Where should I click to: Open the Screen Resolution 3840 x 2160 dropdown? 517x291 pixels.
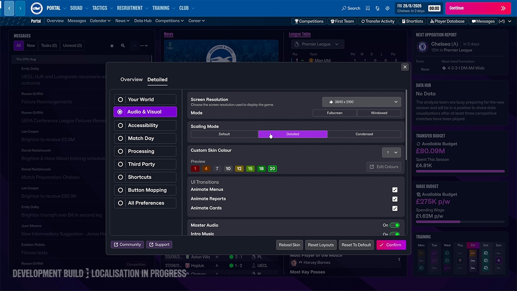(361, 102)
